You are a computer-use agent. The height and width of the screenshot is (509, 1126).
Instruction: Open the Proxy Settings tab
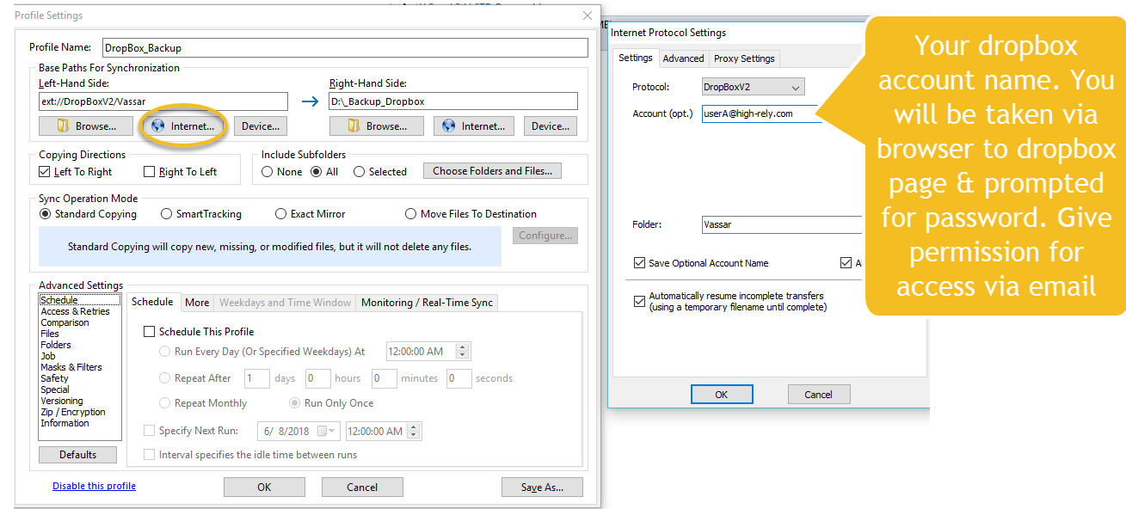point(745,58)
